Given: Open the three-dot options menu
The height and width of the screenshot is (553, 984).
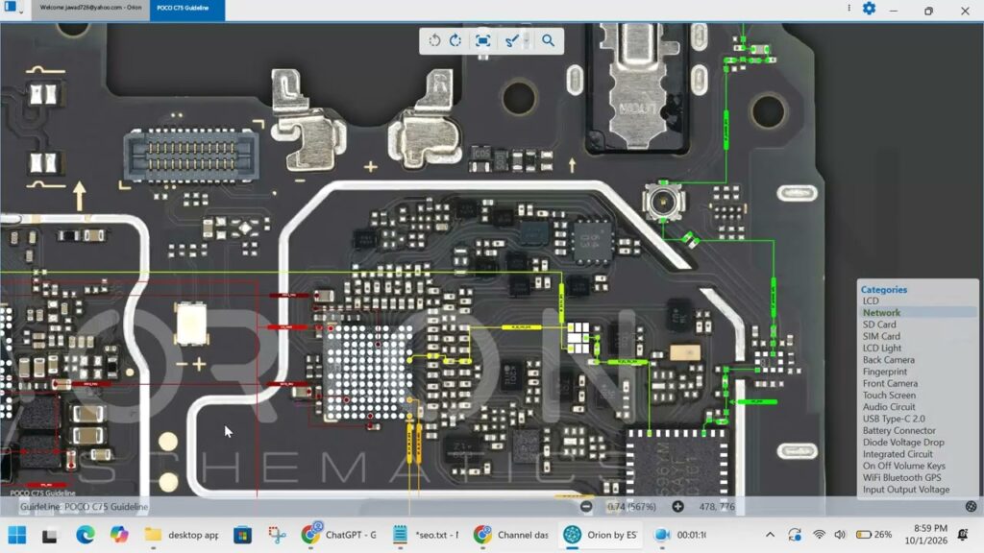Looking at the screenshot, I should [x=849, y=8].
